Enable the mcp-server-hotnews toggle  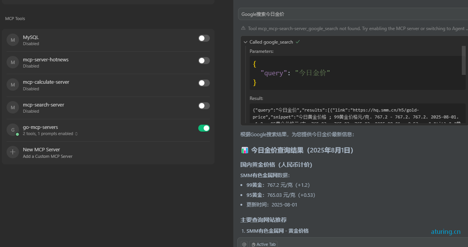click(204, 61)
